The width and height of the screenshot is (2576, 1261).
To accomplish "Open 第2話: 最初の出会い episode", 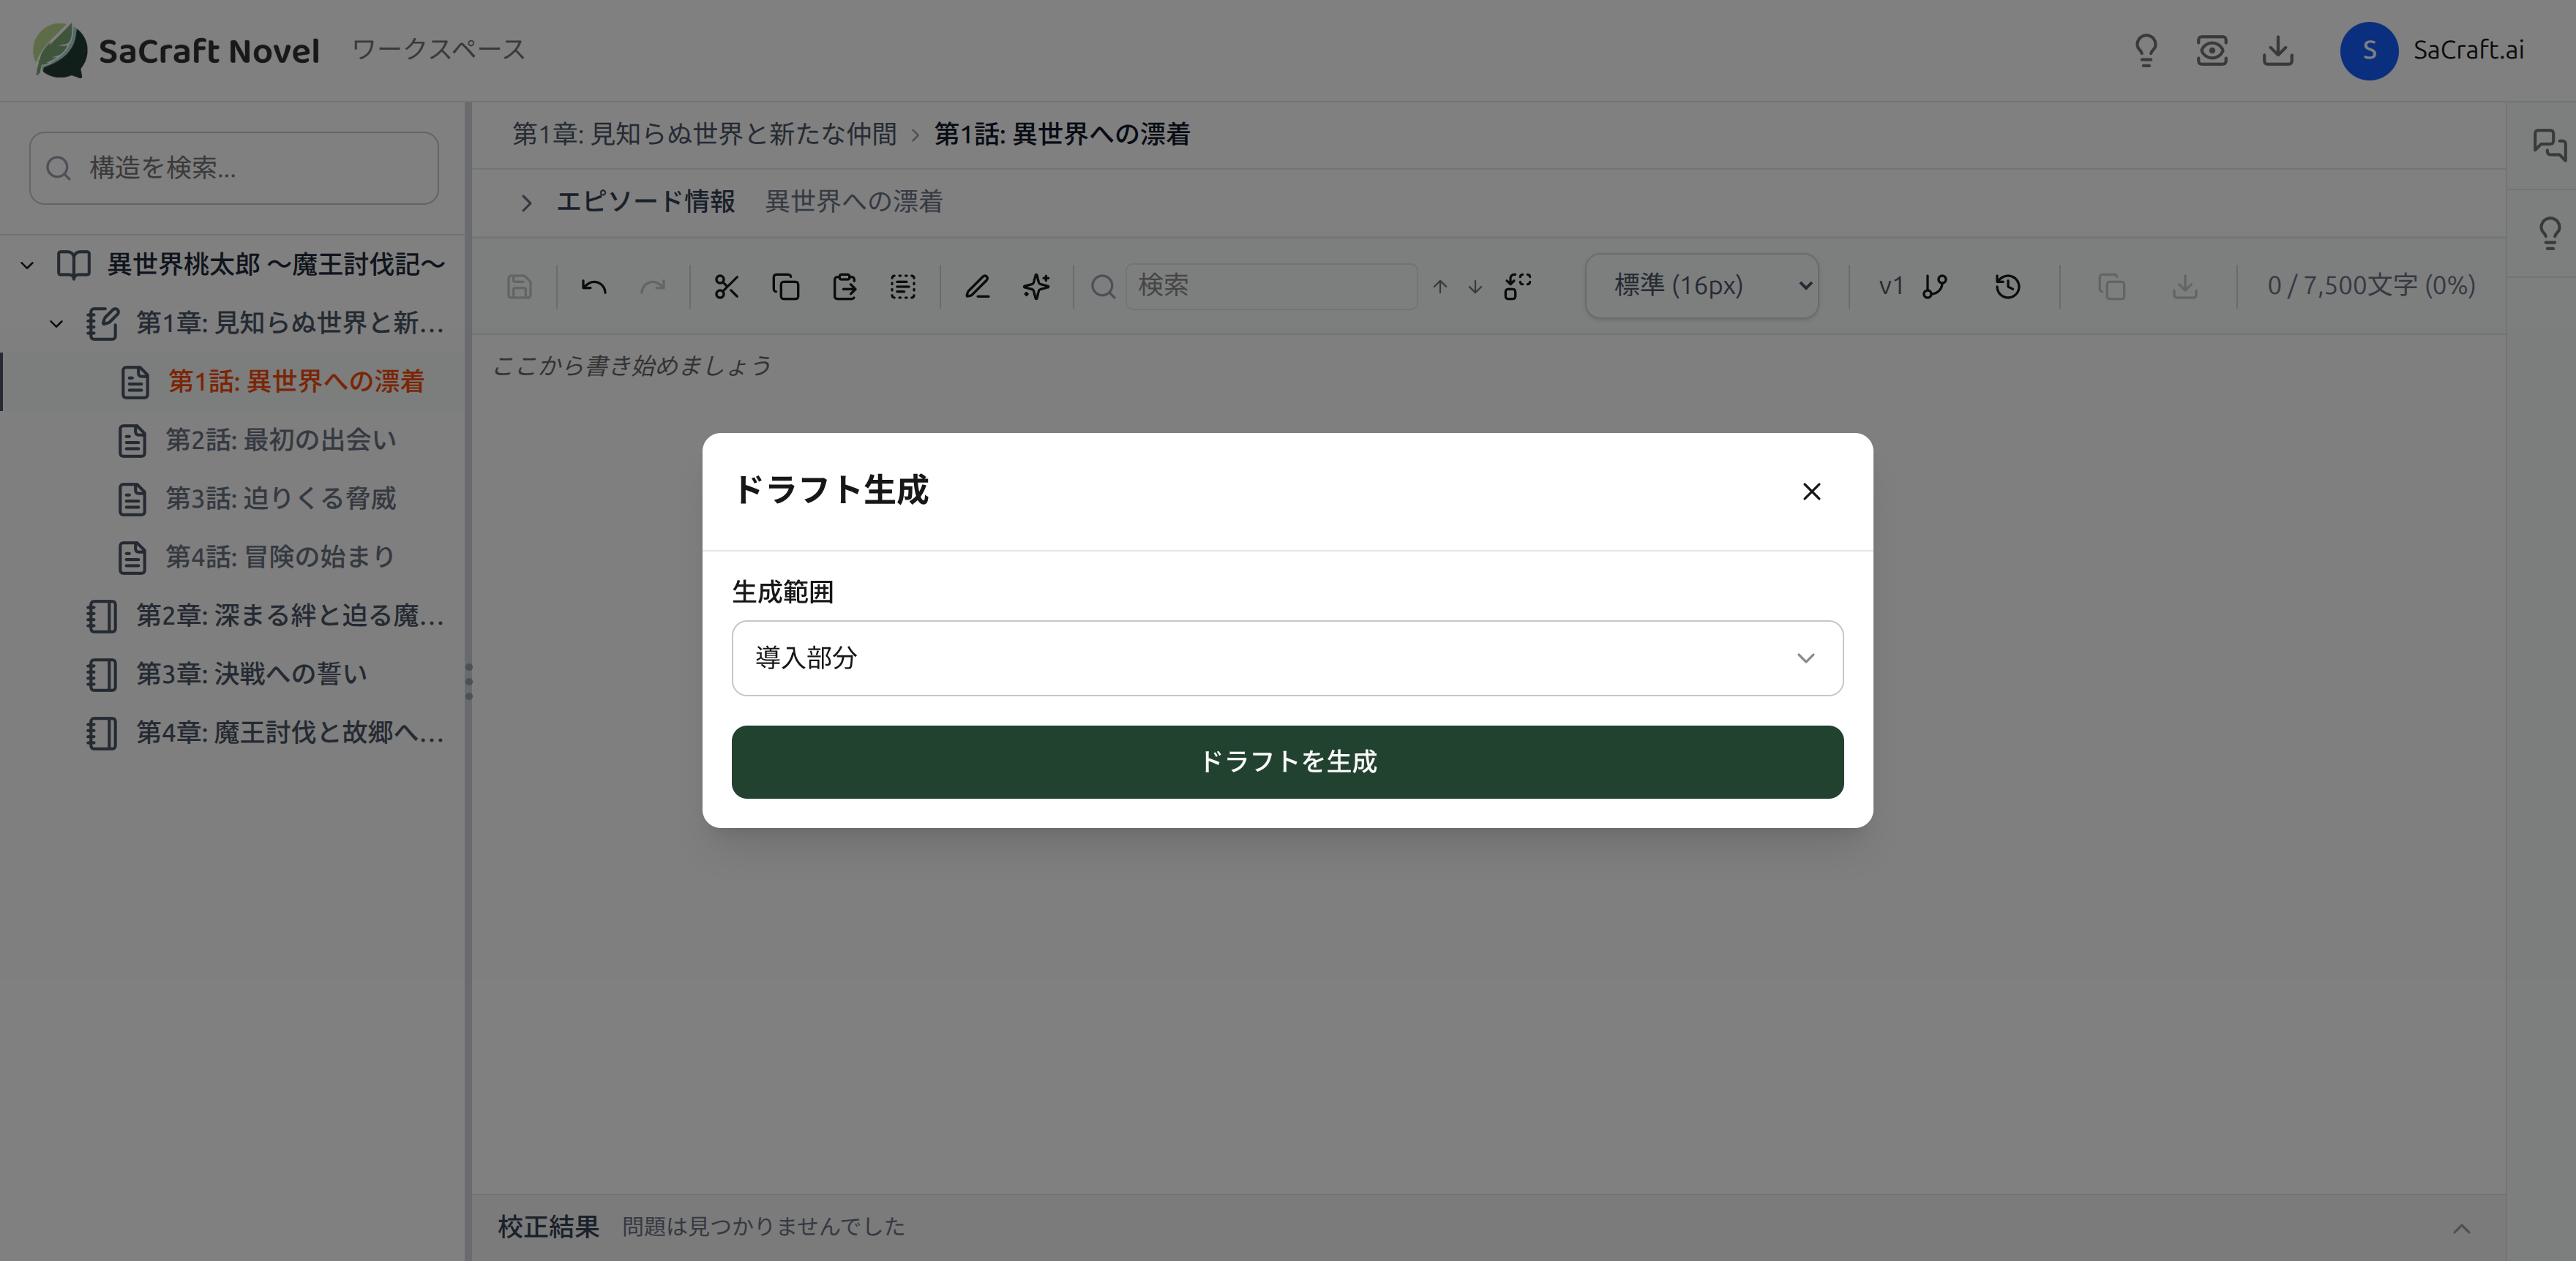I will tap(282, 440).
